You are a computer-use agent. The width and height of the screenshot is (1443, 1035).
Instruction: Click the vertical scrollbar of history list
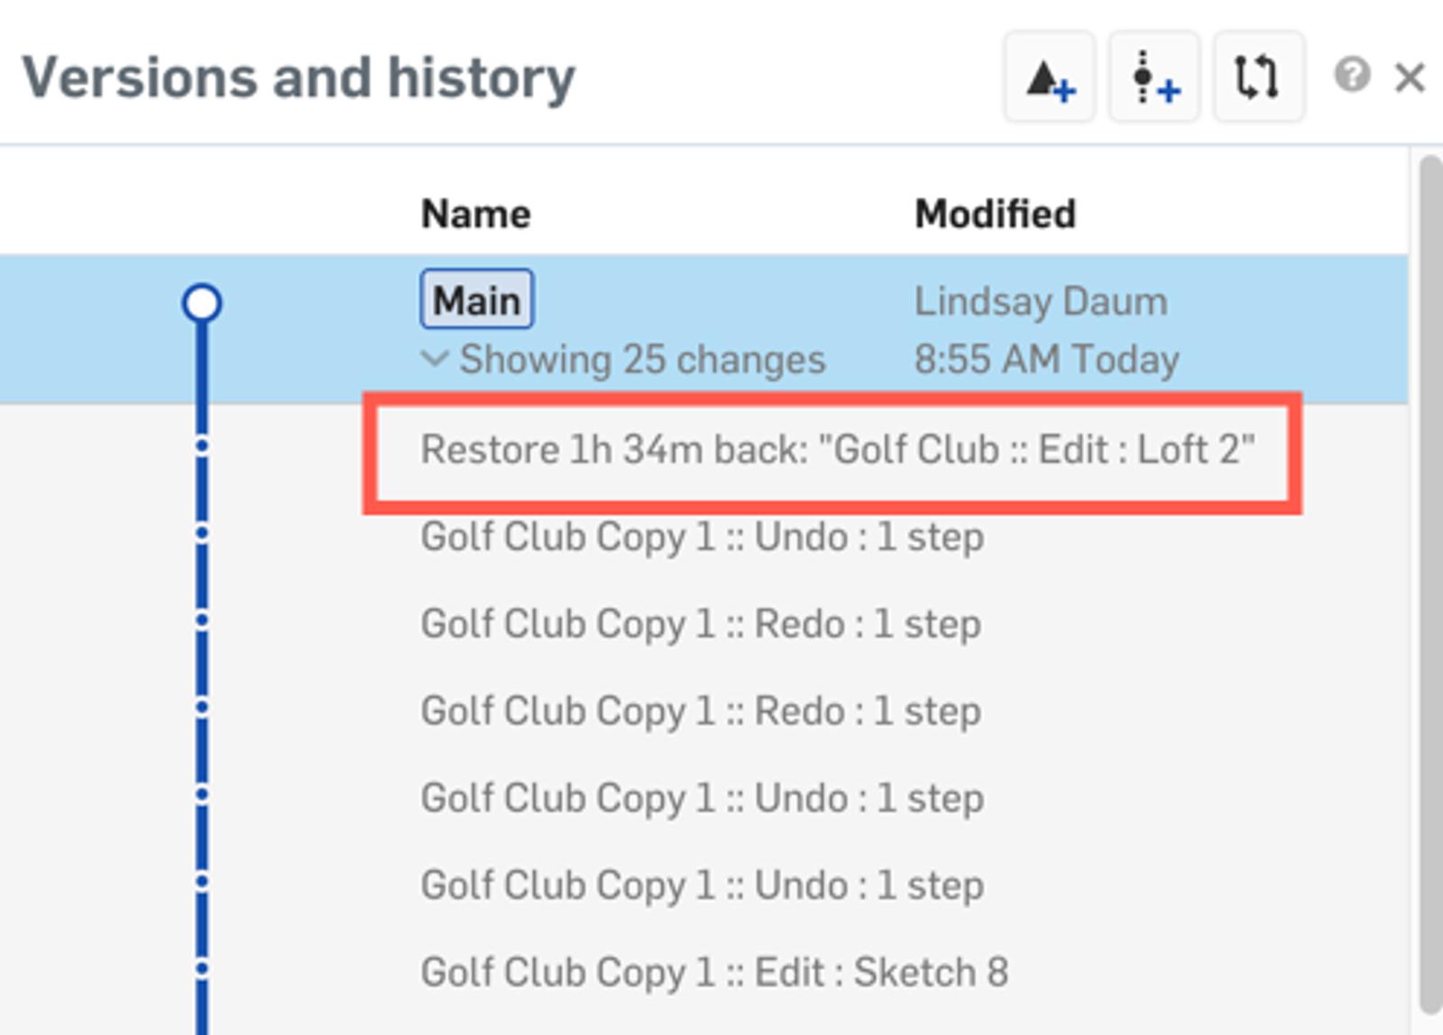click(x=1429, y=586)
